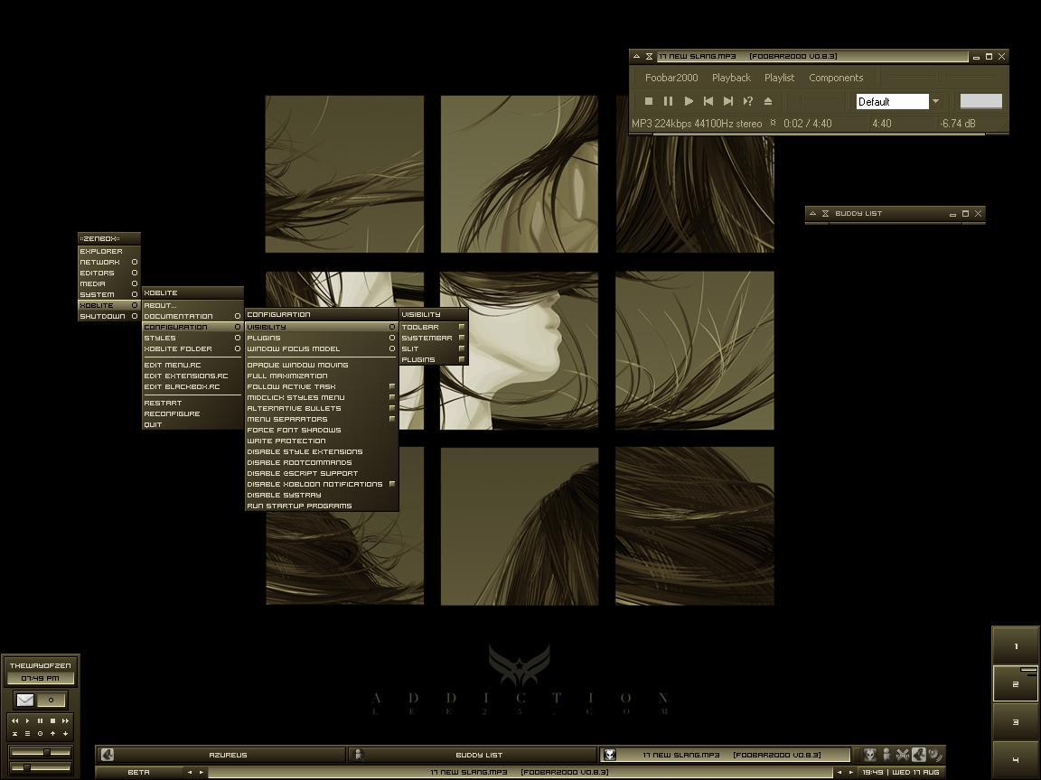This screenshot has width=1041, height=780.
Task: Click Reconfigure in the xoblite menu
Action: tap(192, 413)
